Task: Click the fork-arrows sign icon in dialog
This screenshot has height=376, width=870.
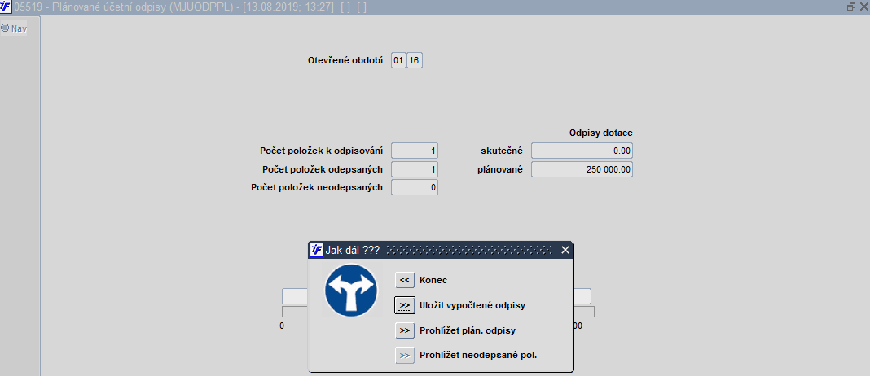Action: click(x=350, y=291)
